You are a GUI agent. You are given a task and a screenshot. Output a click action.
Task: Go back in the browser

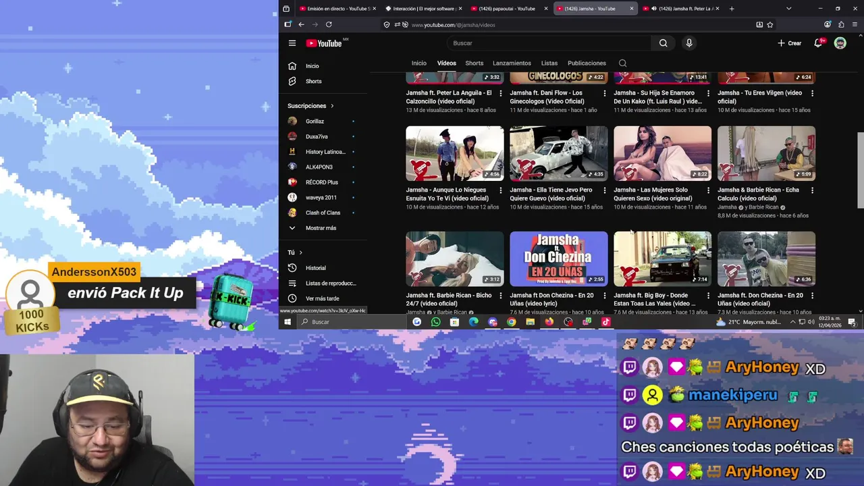click(x=301, y=24)
